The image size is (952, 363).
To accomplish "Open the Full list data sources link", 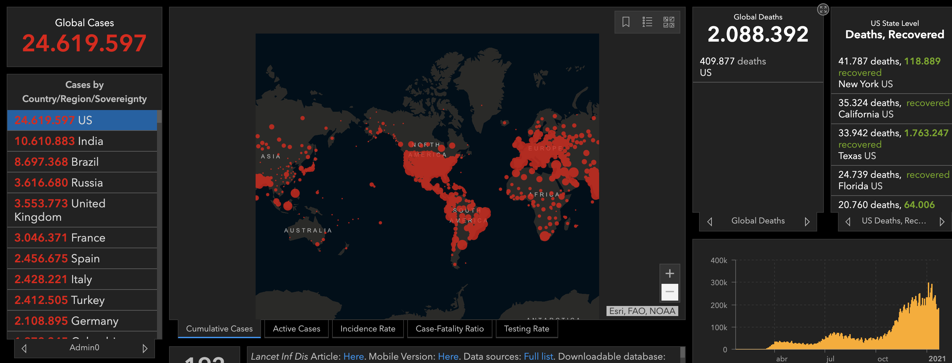I will [x=538, y=356].
